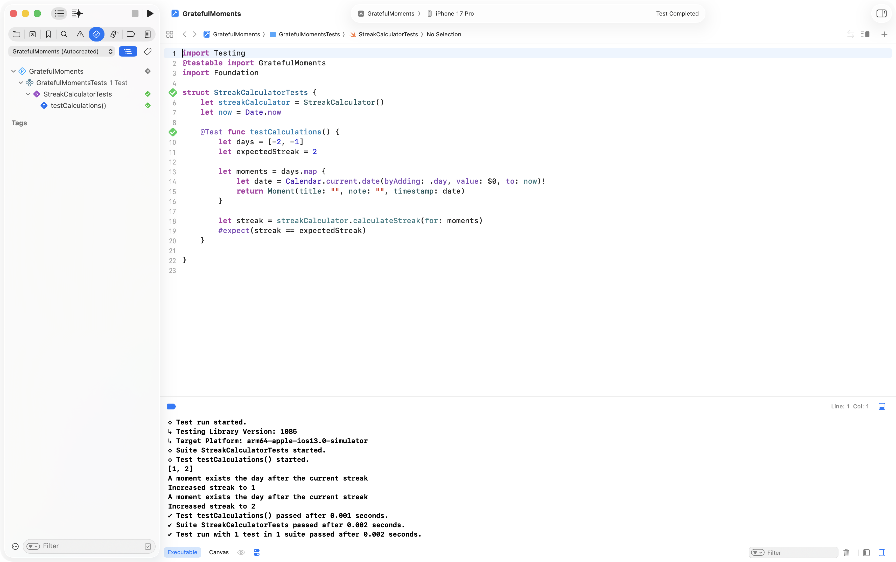Screen dimensions: 896x562
Task: Click the navigator Filter field
Action: pos(89,546)
